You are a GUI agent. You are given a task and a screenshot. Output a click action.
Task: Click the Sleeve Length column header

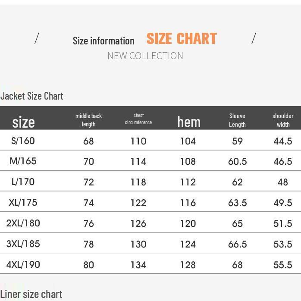point(237,120)
